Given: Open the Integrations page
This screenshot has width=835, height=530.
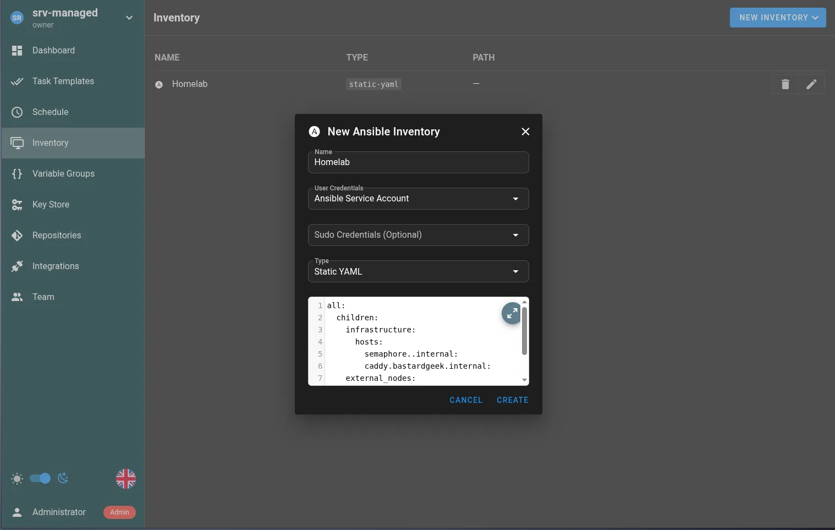Looking at the screenshot, I should pos(56,266).
